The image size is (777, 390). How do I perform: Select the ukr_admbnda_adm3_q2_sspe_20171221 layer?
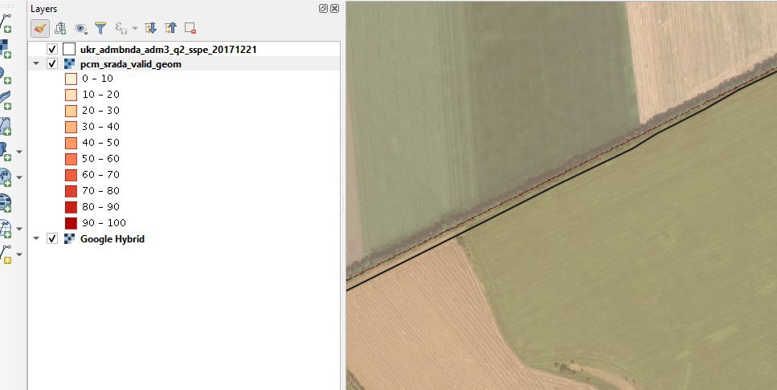click(169, 50)
